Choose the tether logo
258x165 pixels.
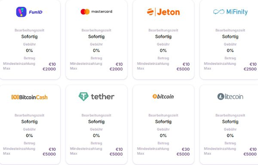pos(96,97)
